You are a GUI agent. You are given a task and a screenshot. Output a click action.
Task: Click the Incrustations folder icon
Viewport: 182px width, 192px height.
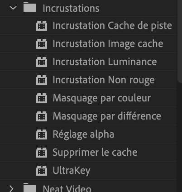pyautogui.click(x=30, y=7)
